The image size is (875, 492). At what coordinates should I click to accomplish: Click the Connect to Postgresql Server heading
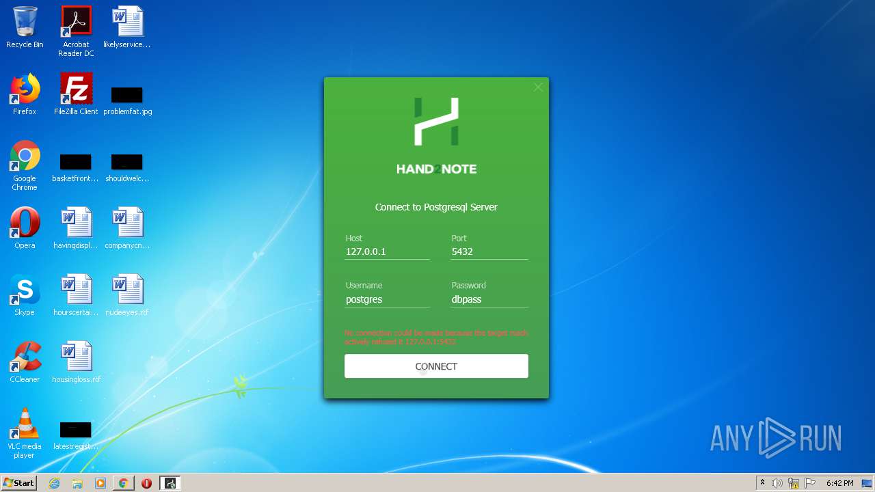pos(436,207)
